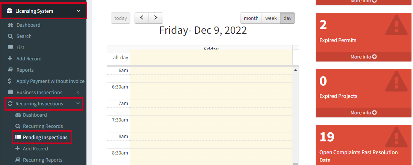
Task: Open More info for Expired Projects
Action: pos(363,112)
